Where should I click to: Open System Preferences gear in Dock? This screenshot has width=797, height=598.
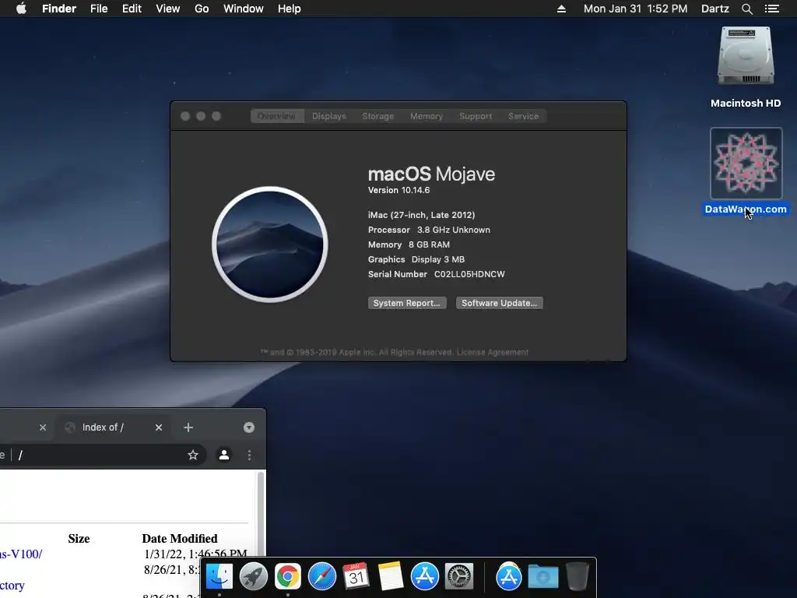(x=459, y=576)
